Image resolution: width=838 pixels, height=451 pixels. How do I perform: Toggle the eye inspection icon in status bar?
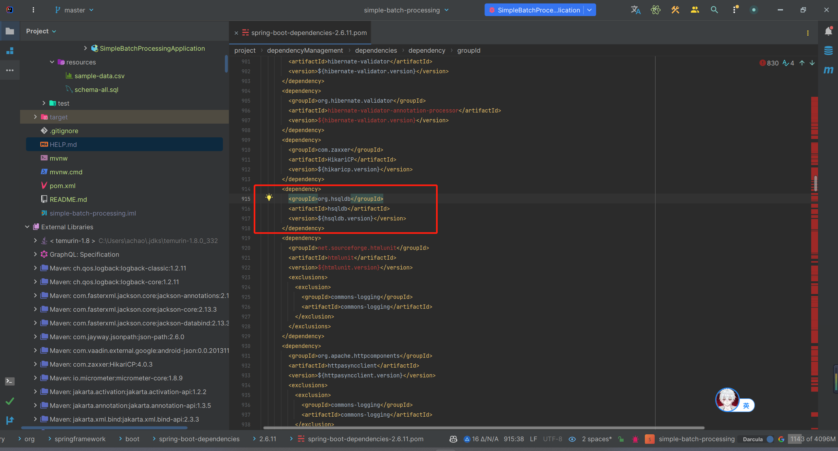[572, 439]
